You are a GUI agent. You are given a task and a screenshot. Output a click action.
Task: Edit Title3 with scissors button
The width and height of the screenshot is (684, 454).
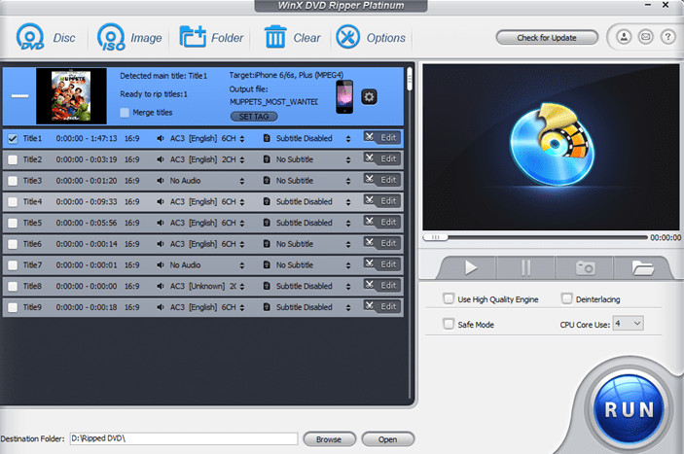(382, 180)
